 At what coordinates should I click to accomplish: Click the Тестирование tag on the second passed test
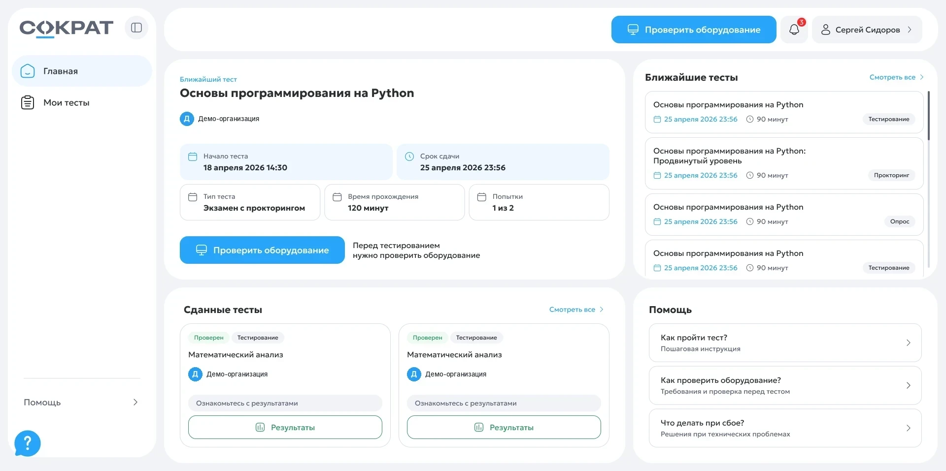coord(476,338)
